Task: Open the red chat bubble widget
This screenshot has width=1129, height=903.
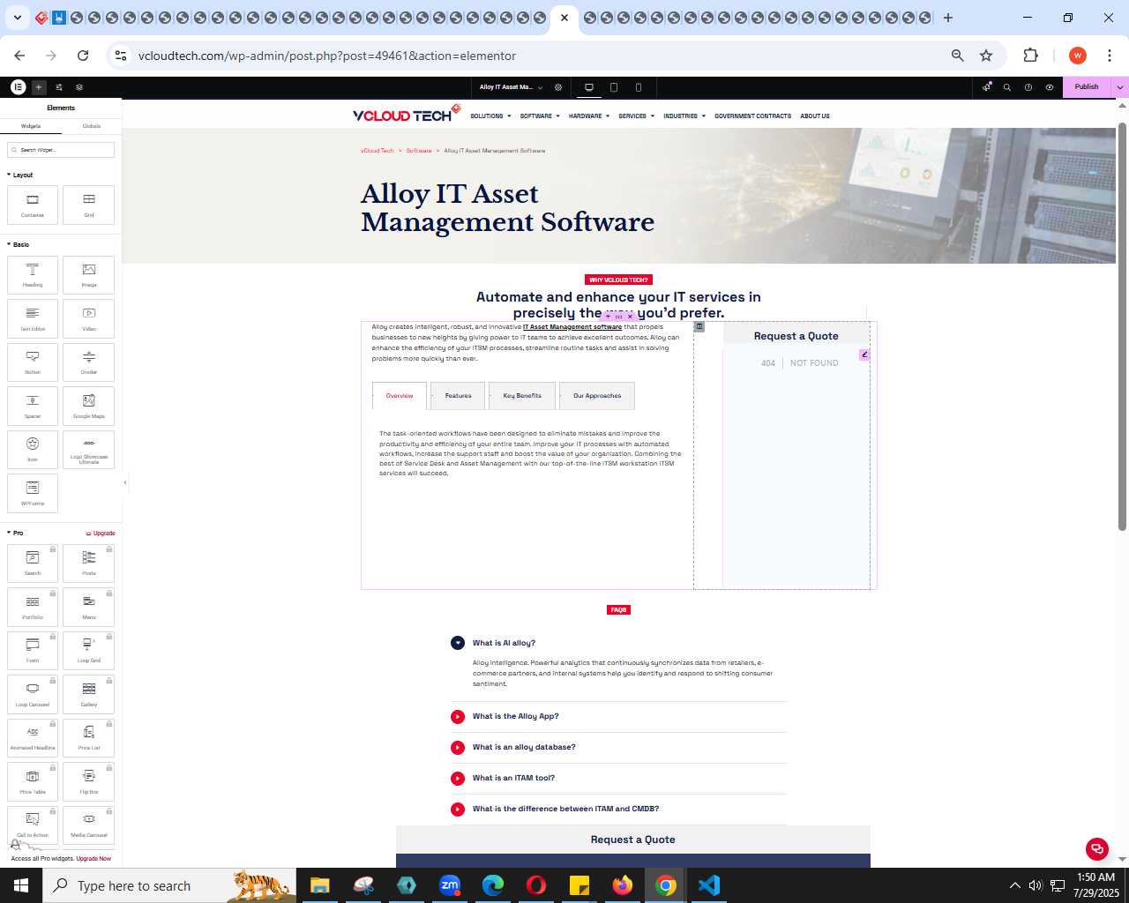Action: 1097,849
